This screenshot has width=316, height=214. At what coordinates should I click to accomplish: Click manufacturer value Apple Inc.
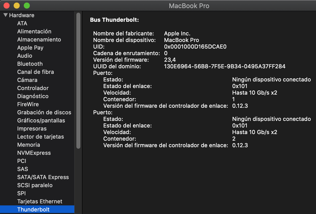pyautogui.click(x=177, y=33)
